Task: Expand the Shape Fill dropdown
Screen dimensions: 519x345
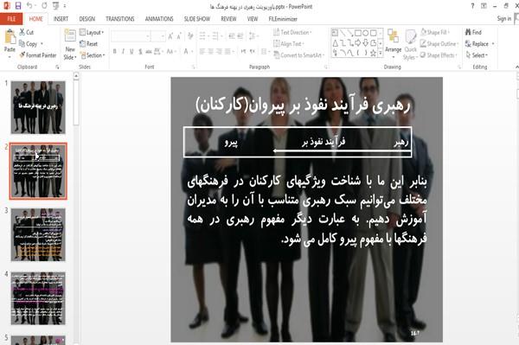Action: coord(435,32)
